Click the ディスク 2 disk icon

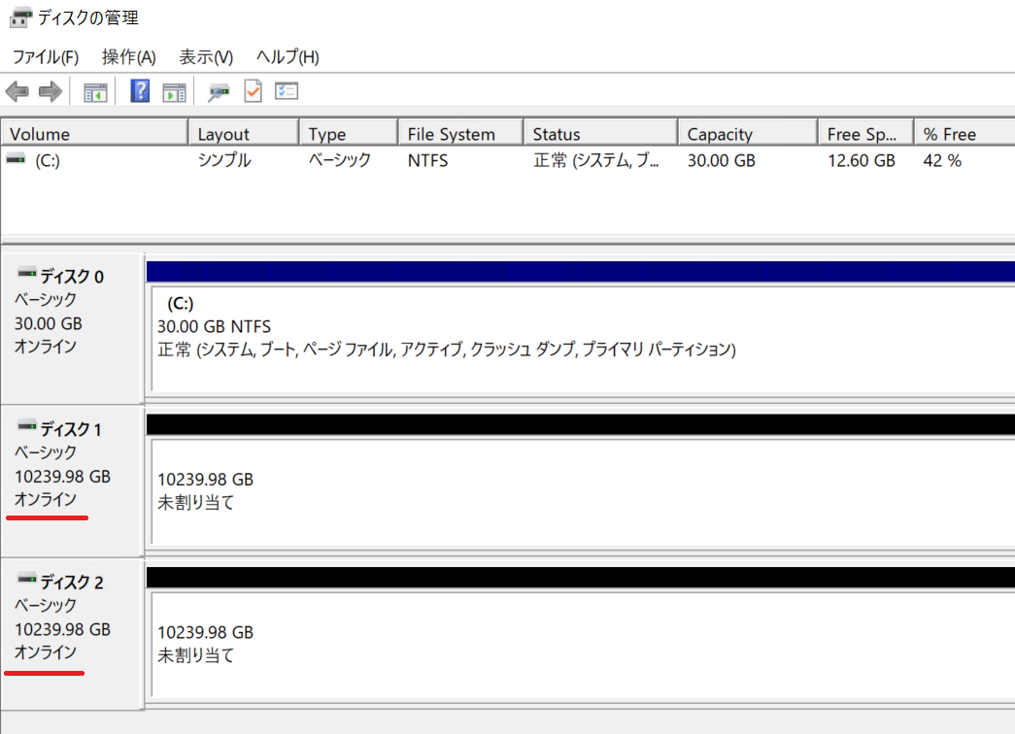[26, 579]
